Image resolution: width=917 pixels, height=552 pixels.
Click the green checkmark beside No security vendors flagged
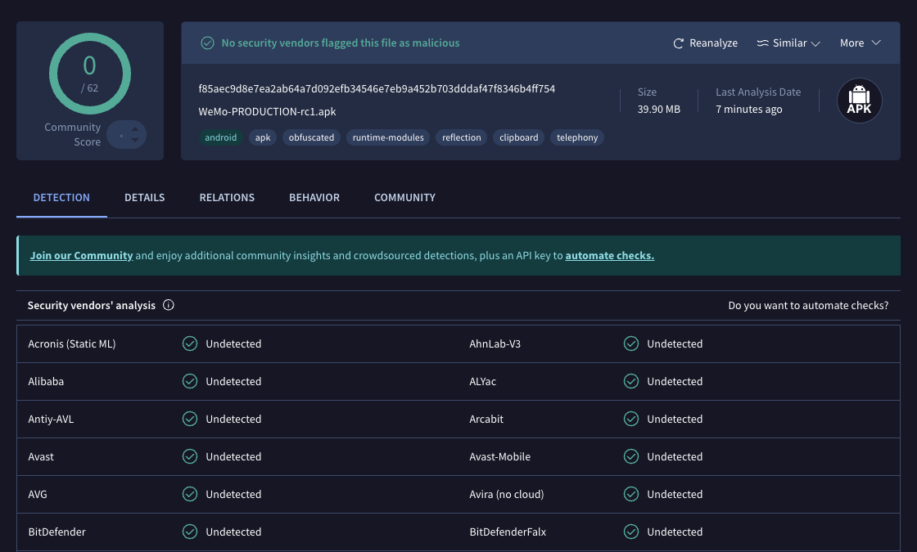point(207,43)
